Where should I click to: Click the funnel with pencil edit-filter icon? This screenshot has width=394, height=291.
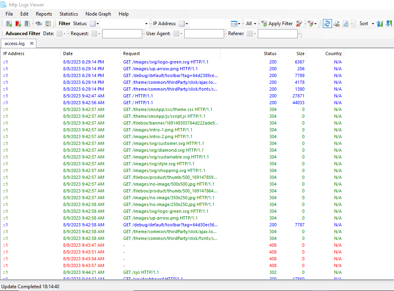tap(310, 24)
